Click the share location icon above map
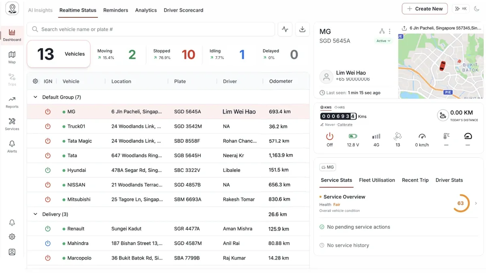 click(x=404, y=28)
